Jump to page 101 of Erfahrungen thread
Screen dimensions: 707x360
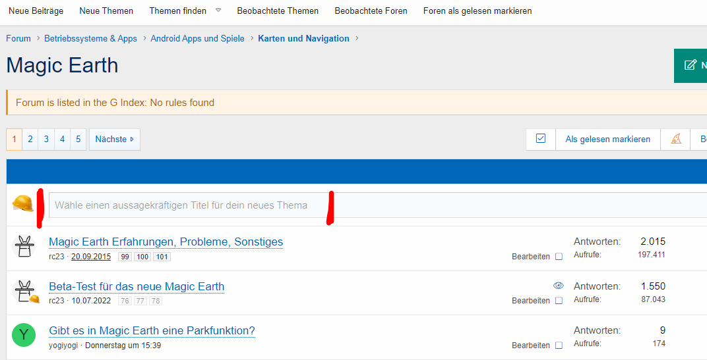162,257
